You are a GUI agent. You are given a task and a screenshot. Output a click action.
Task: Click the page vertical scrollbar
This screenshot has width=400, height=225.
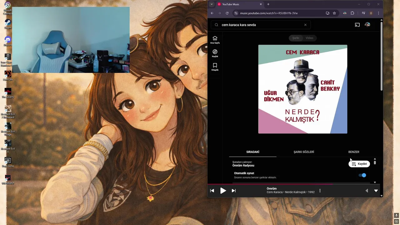coord(382,56)
